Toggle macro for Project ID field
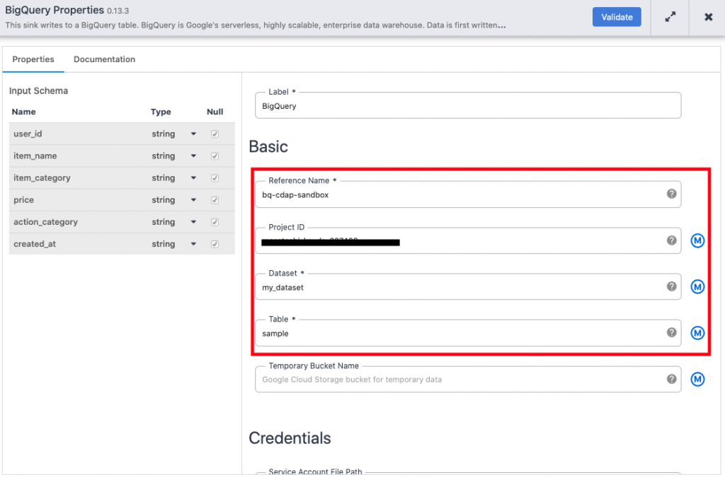Screen dimensions: 725x480 point(697,240)
